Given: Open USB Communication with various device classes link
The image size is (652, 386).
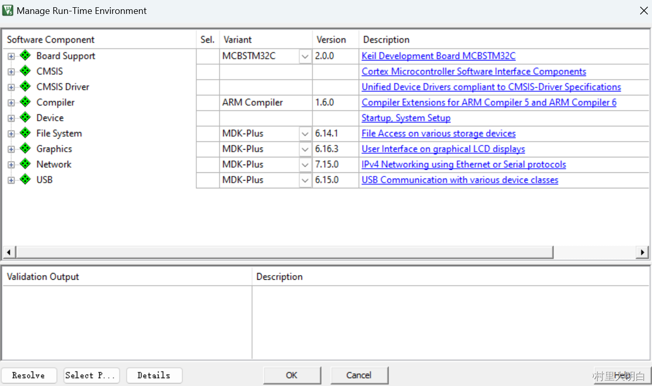Looking at the screenshot, I should point(460,180).
